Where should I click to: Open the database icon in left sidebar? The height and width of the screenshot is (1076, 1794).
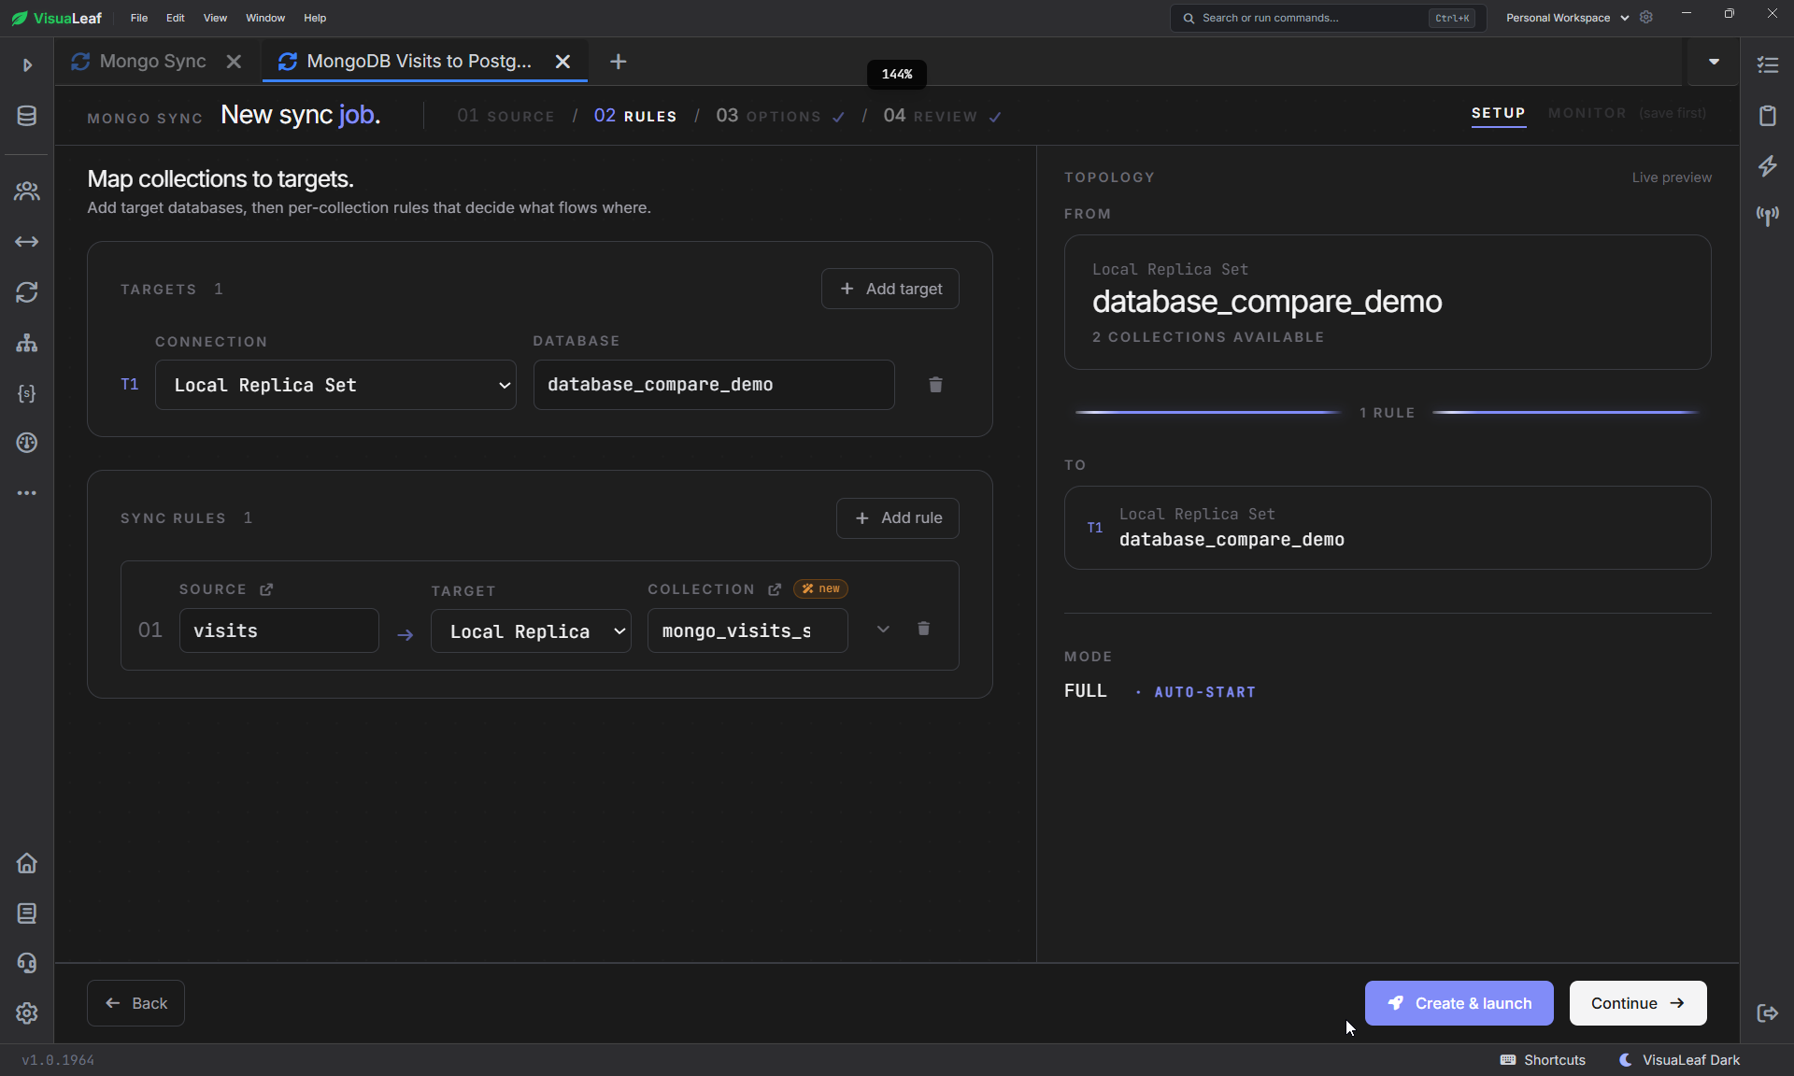pos(27,116)
